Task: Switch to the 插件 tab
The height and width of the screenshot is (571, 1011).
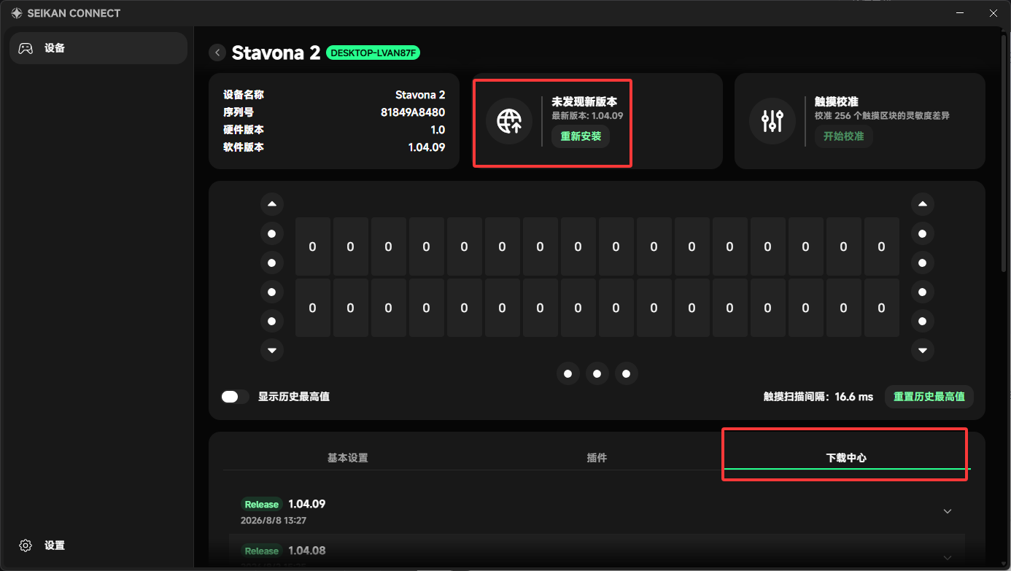Action: click(x=597, y=458)
